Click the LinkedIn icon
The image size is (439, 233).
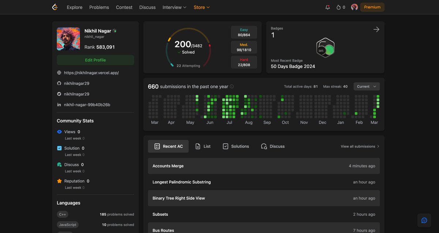coord(59,105)
